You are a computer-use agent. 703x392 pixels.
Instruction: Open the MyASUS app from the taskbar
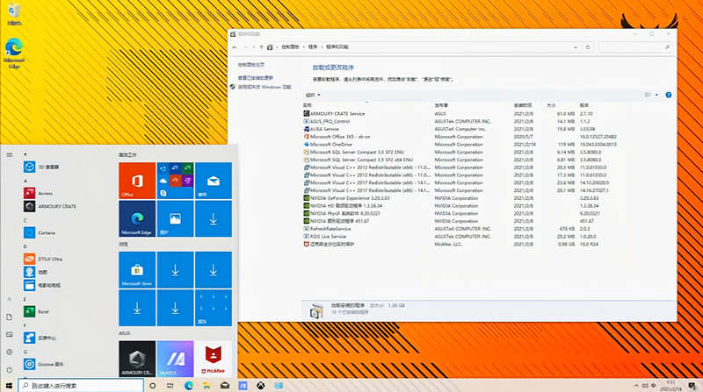pyautogui.click(x=243, y=385)
